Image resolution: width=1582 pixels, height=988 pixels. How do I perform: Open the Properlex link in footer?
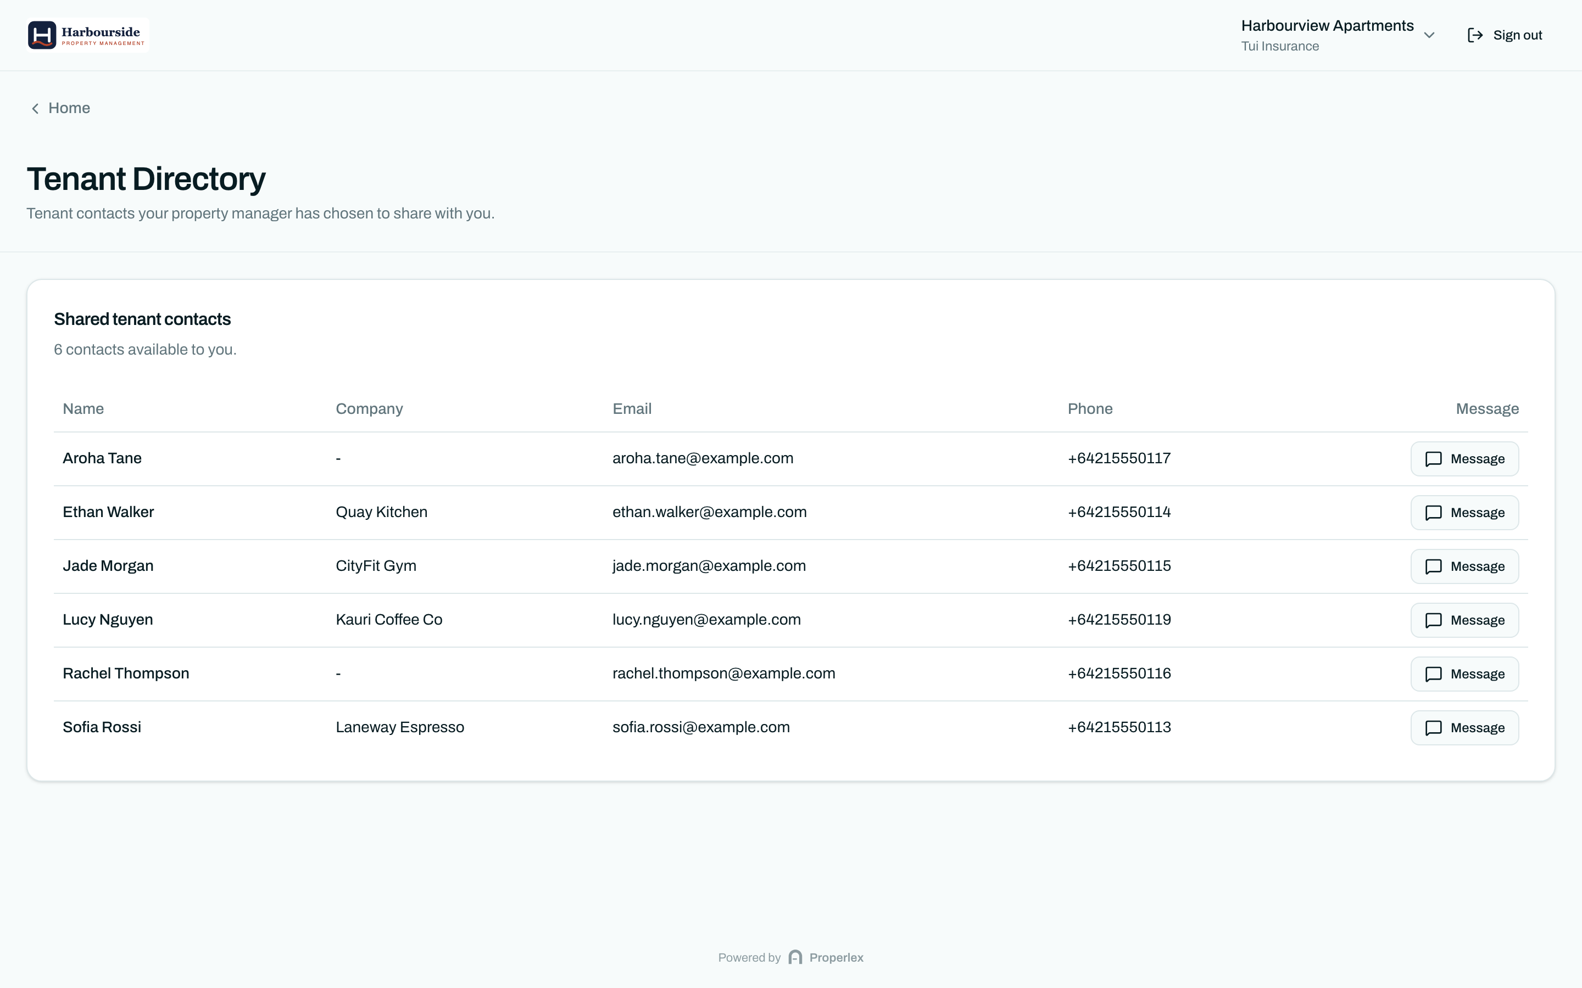836,957
